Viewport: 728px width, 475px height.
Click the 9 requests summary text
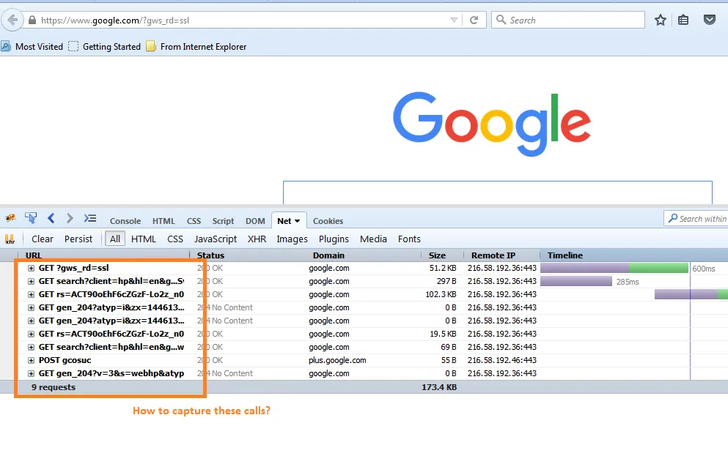tap(54, 387)
